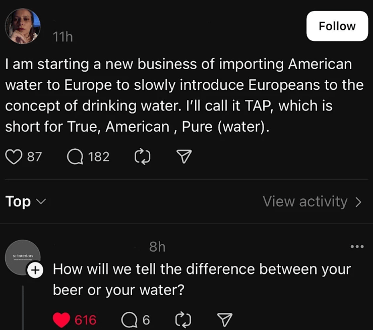View the 87 likes count

[34, 157]
